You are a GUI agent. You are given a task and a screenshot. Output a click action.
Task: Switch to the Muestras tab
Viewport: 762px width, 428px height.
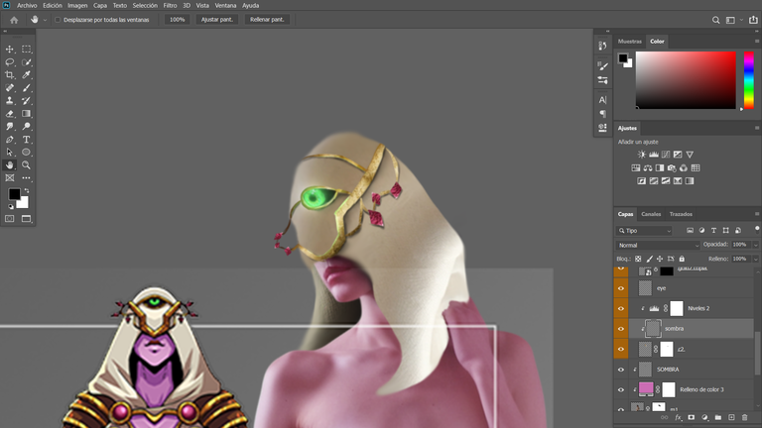coord(629,42)
